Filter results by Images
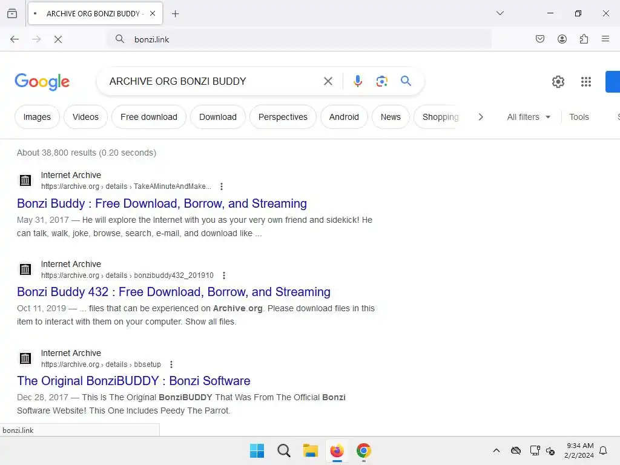Image resolution: width=620 pixels, height=465 pixels. pyautogui.click(x=37, y=117)
